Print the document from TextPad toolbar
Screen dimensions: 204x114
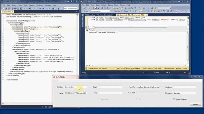15,9
